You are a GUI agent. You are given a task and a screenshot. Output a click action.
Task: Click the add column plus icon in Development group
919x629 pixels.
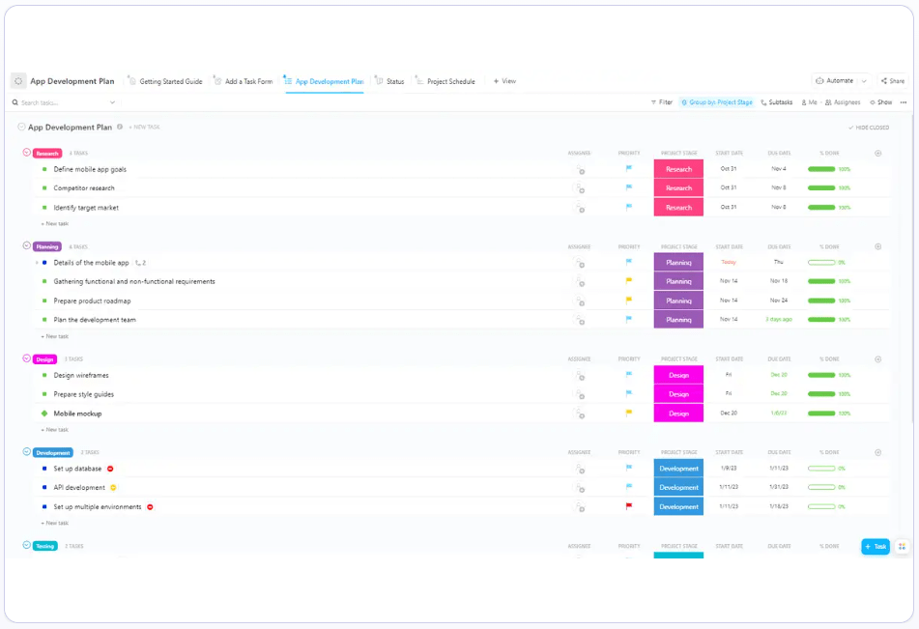click(x=878, y=452)
